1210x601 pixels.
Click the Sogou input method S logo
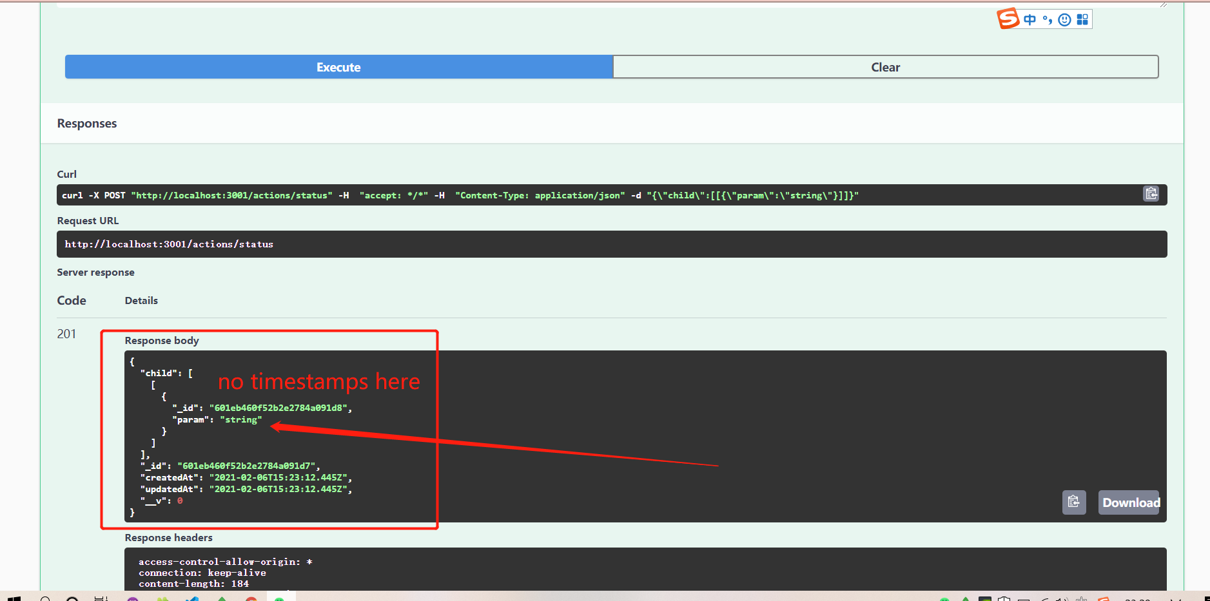click(1008, 19)
